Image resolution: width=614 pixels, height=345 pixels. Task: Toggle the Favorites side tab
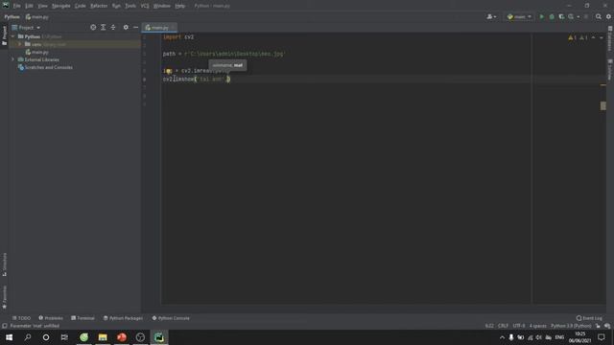coord(4,297)
